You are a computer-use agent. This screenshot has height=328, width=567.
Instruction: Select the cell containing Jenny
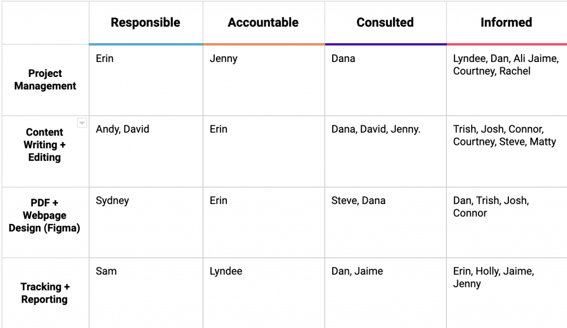264,80
